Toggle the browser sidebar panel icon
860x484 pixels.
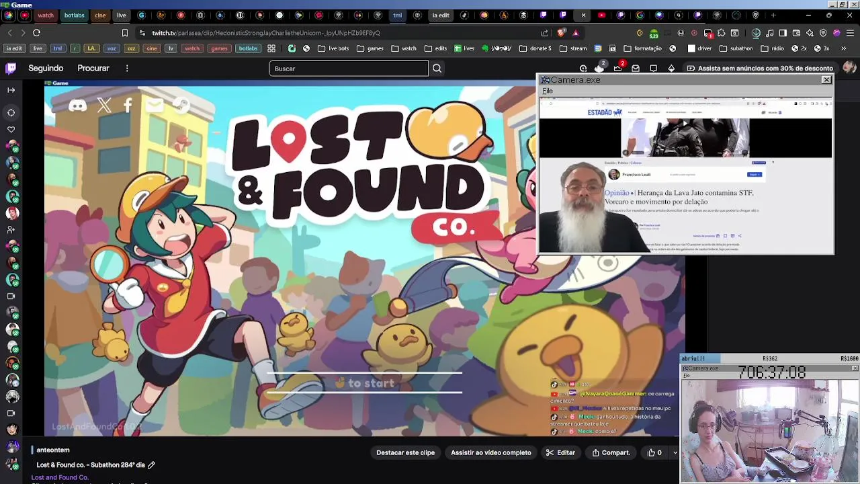coord(783,32)
